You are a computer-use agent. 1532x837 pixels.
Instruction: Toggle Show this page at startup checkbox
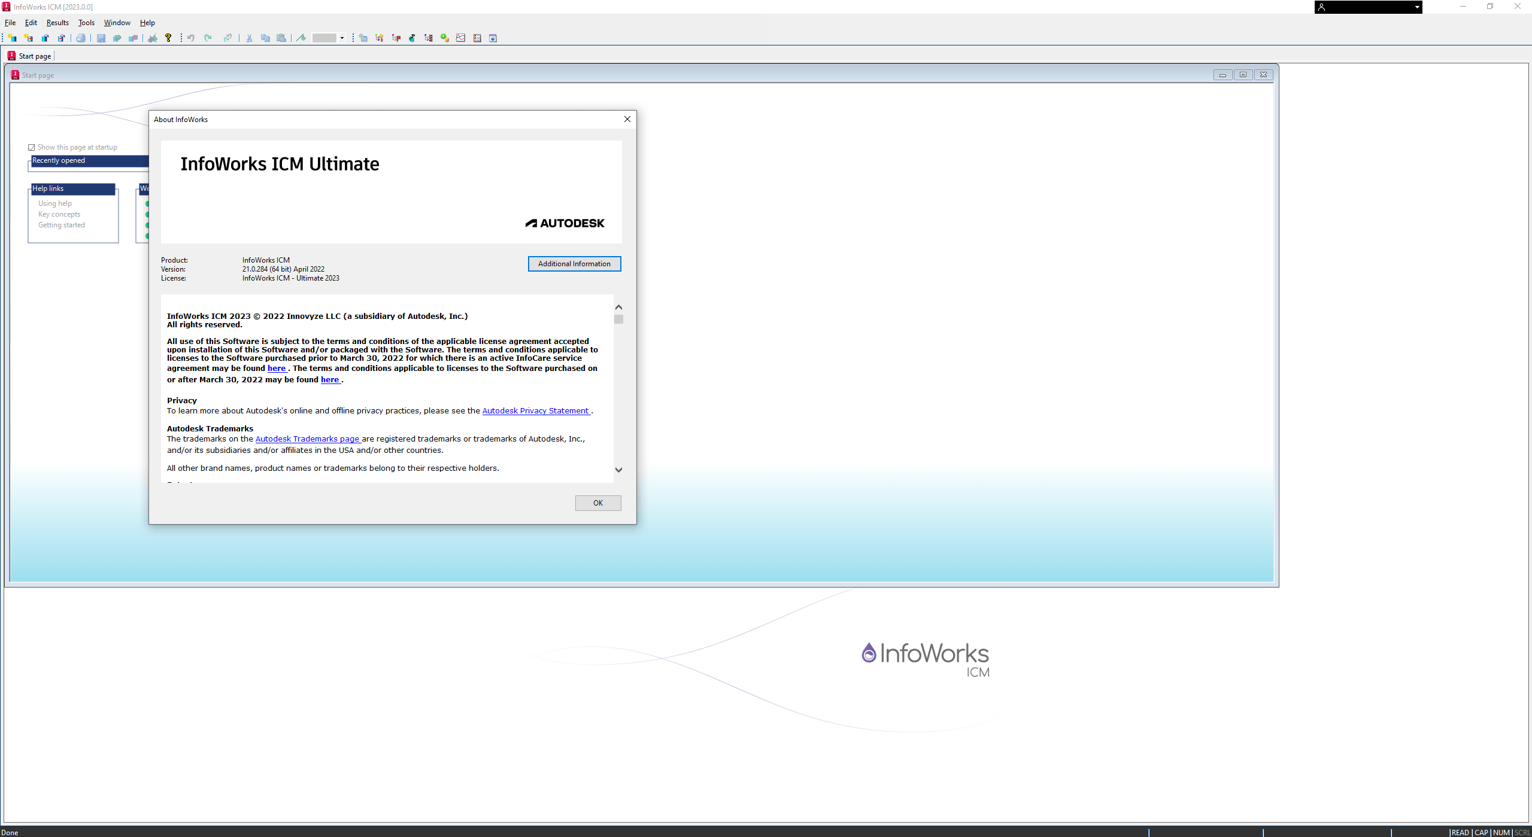tap(32, 147)
